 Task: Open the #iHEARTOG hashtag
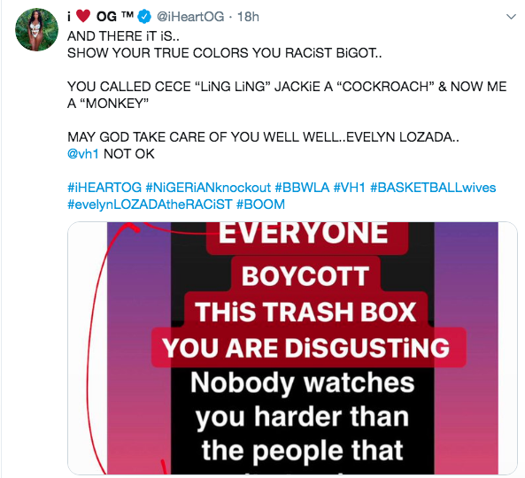tap(104, 188)
